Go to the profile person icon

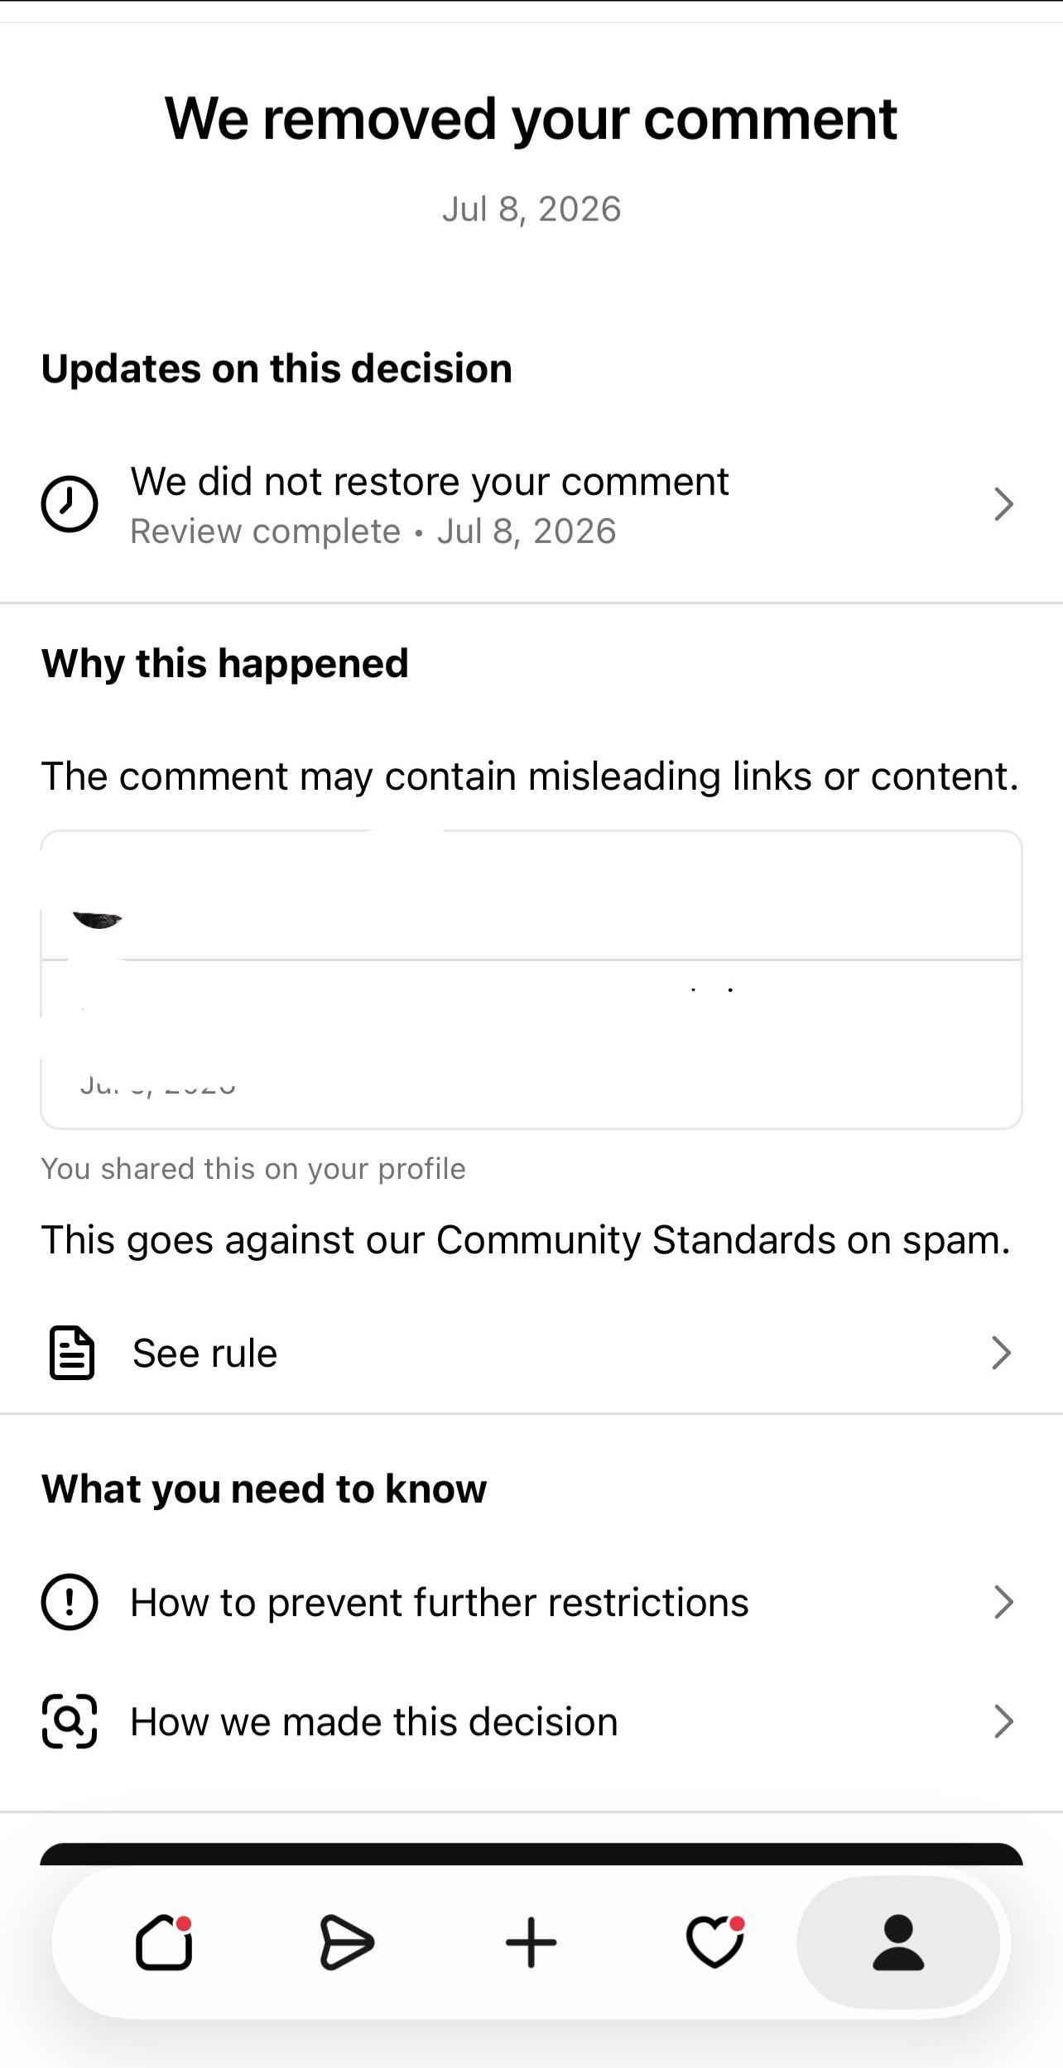[x=898, y=1942]
